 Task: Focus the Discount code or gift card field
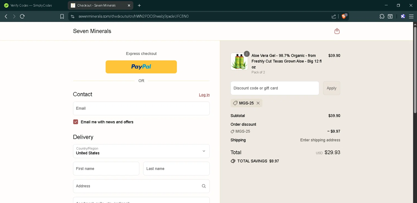[x=275, y=88]
